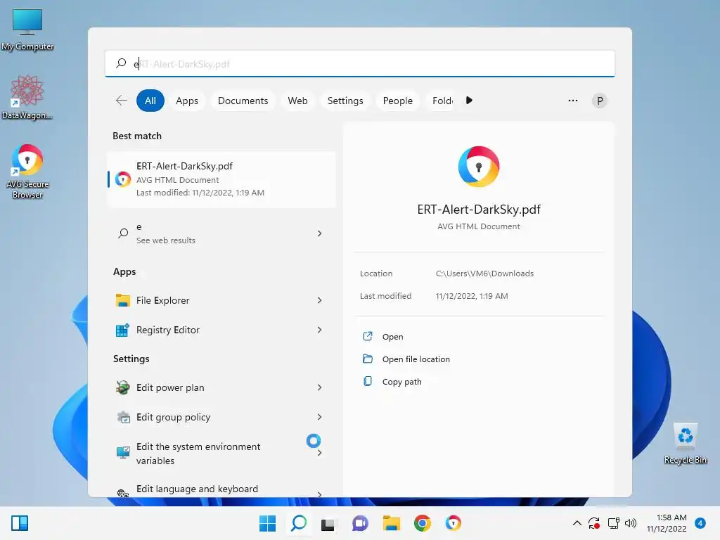The height and width of the screenshot is (540, 720).
Task: Select the ERT-Alert-DarkSky.pdf best match title
Action: pos(184,166)
